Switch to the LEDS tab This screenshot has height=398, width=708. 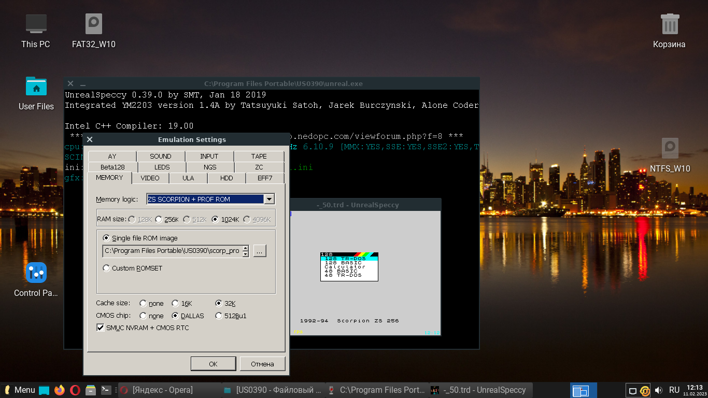[162, 167]
